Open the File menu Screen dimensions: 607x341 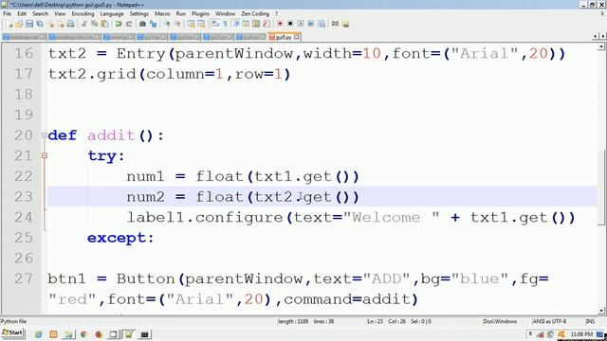7,13
